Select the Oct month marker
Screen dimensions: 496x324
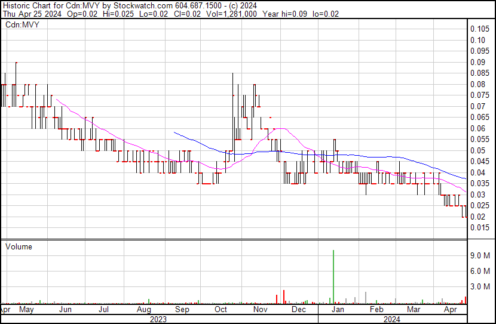click(x=221, y=310)
